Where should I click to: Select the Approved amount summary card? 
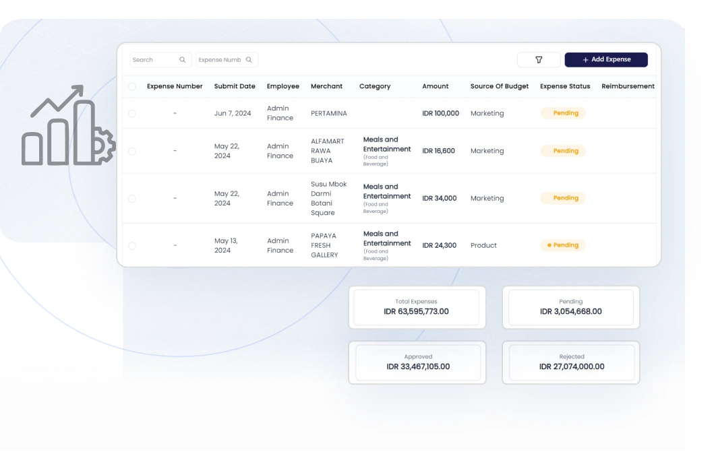(x=418, y=362)
